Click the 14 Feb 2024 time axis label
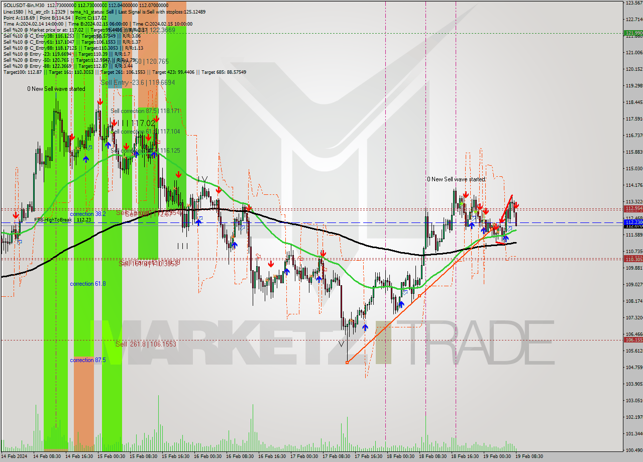 (x=14, y=456)
